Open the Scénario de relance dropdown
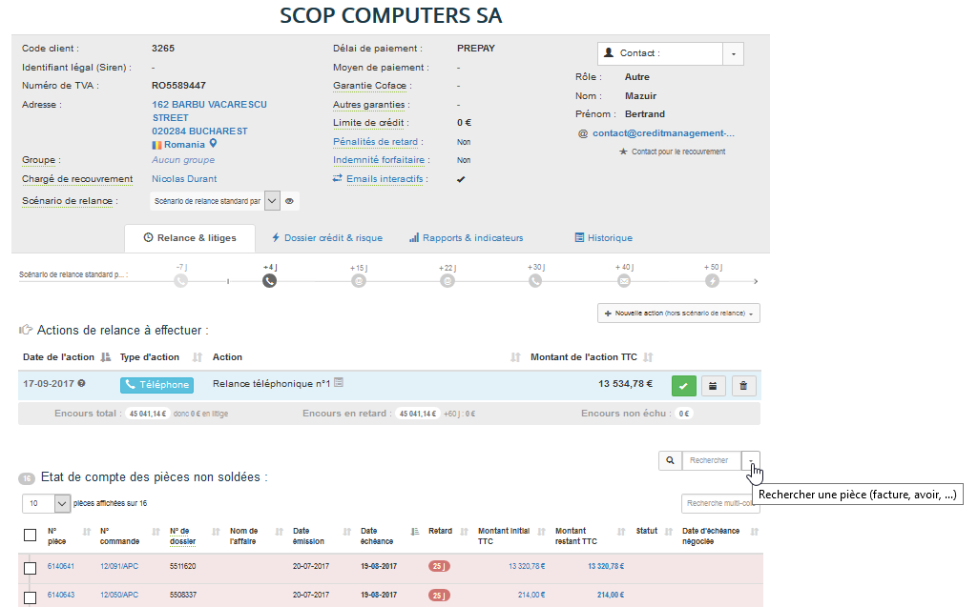 [x=271, y=201]
